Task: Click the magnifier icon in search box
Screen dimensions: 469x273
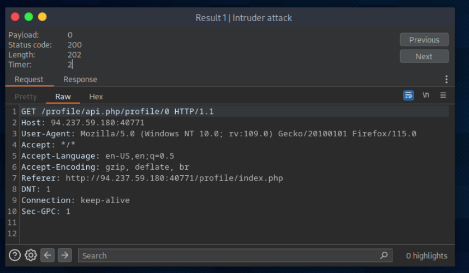Action: tap(383, 255)
